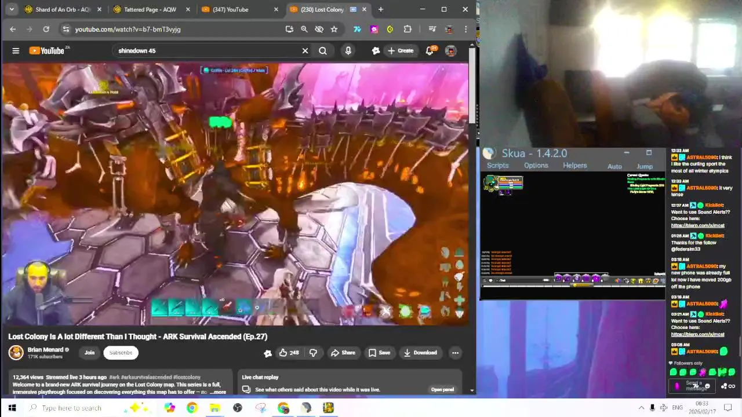Expand the description with '...more'
The height and width of the screenshot is (417, 742).
218,392
